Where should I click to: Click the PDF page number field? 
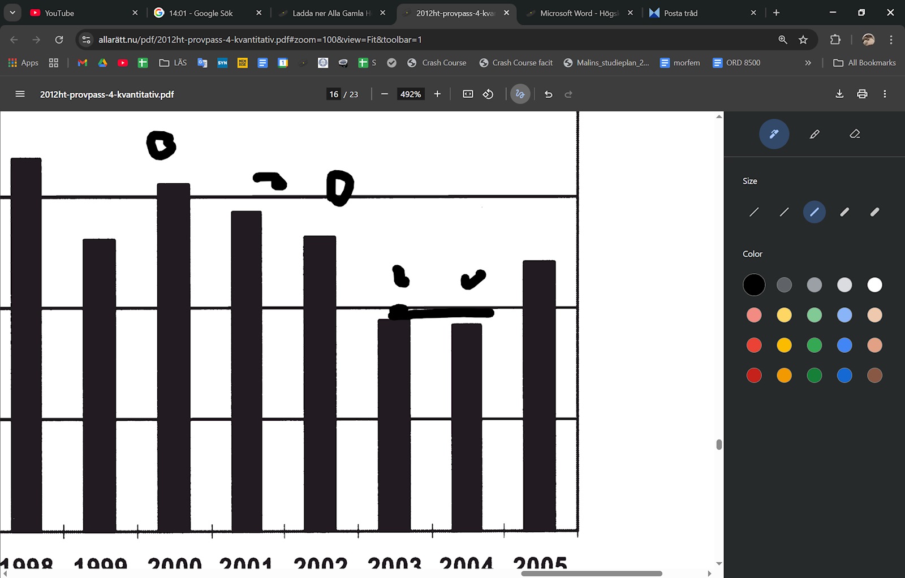[x=334, y=94]
